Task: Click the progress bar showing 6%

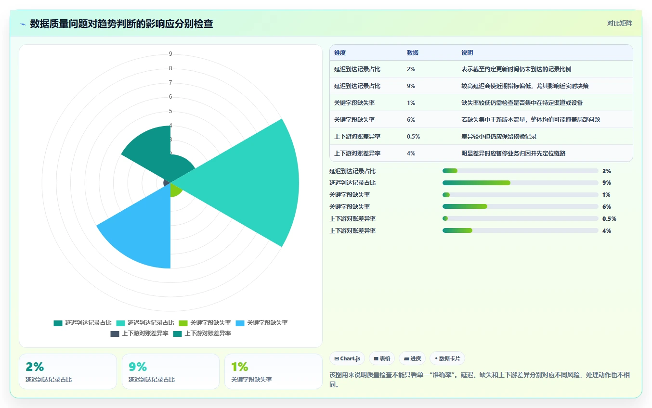Action: (x=521, y=206)
